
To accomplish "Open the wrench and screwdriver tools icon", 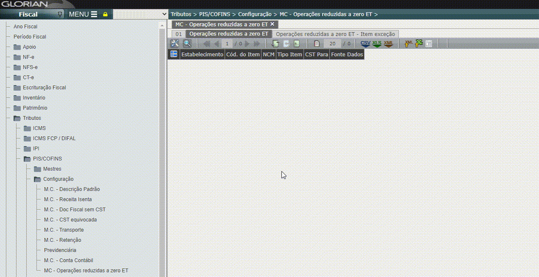I will click(x=175, y=44).
